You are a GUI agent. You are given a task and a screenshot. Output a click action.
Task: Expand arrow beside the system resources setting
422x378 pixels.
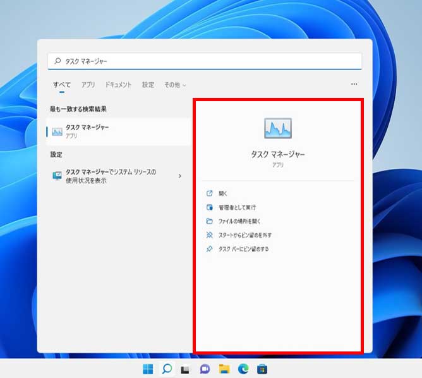[180, 176]
